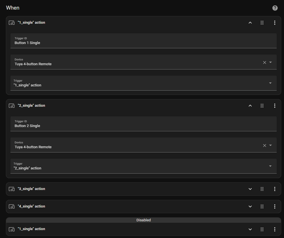Viewport: 284px width, 238px height.
Task: Click drag handle of first "1_single" trigger
Action: pyautogui.click(x=262, y=23)
